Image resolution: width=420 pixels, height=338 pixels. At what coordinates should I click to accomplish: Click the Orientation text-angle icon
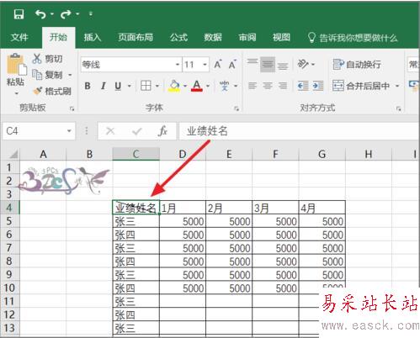point(303,65)
